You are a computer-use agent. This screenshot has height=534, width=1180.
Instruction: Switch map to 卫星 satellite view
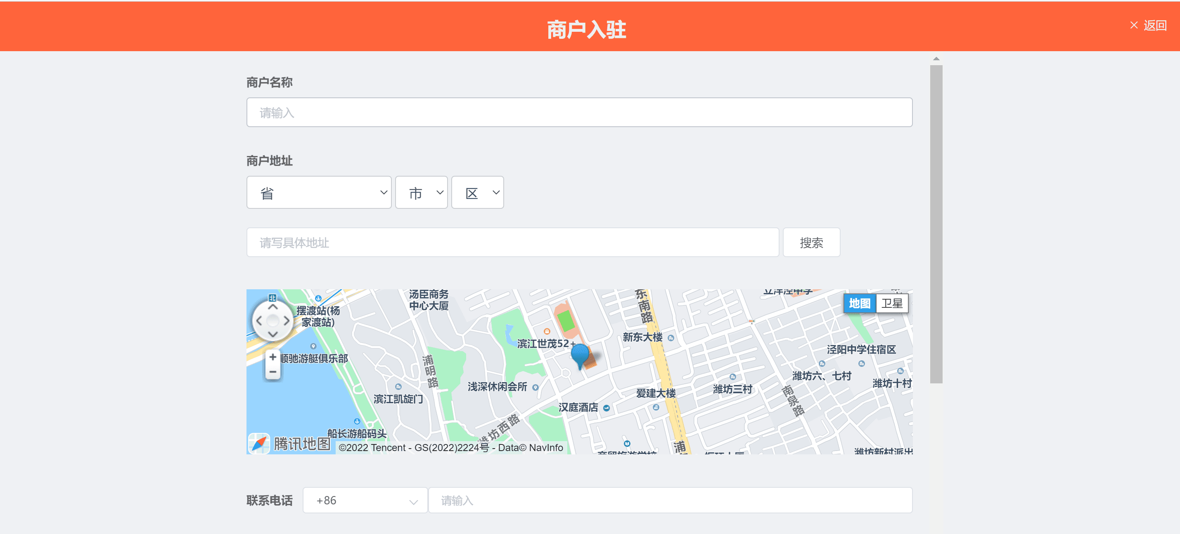[x=891, y=303]
